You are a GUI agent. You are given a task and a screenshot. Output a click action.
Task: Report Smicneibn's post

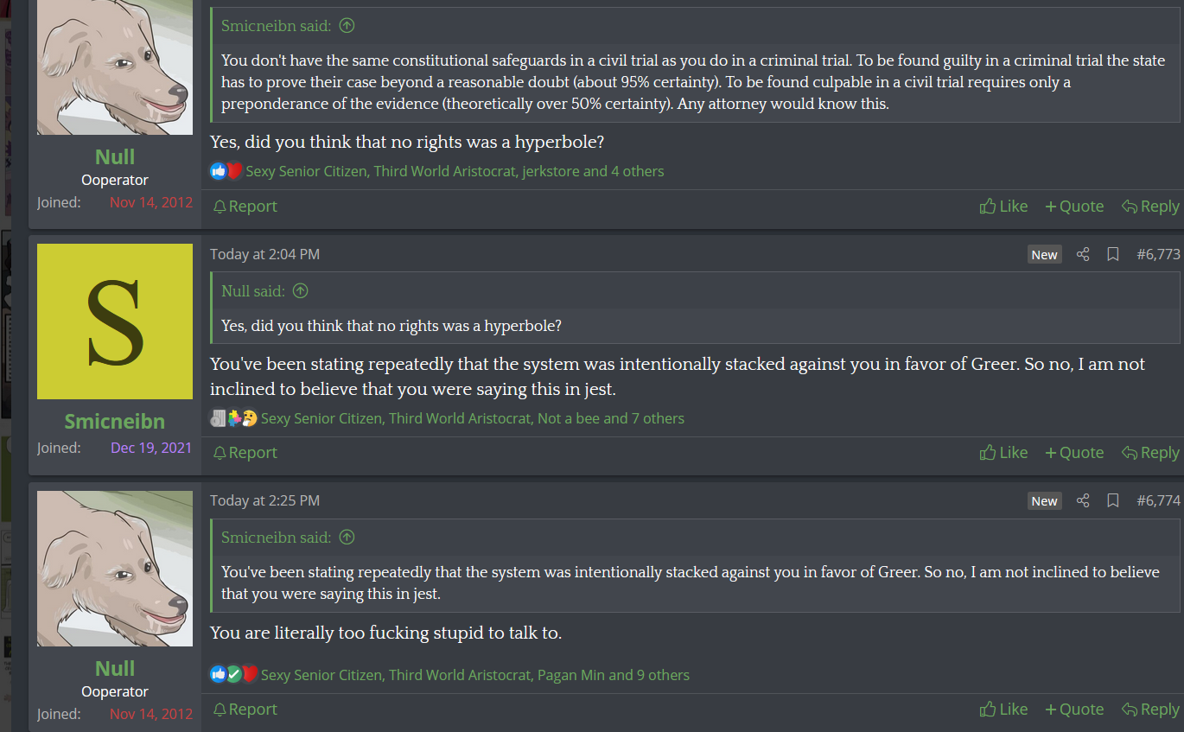245,453
